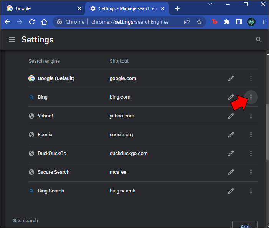
Task: Click the Add site search button
Action: point(245,225)
